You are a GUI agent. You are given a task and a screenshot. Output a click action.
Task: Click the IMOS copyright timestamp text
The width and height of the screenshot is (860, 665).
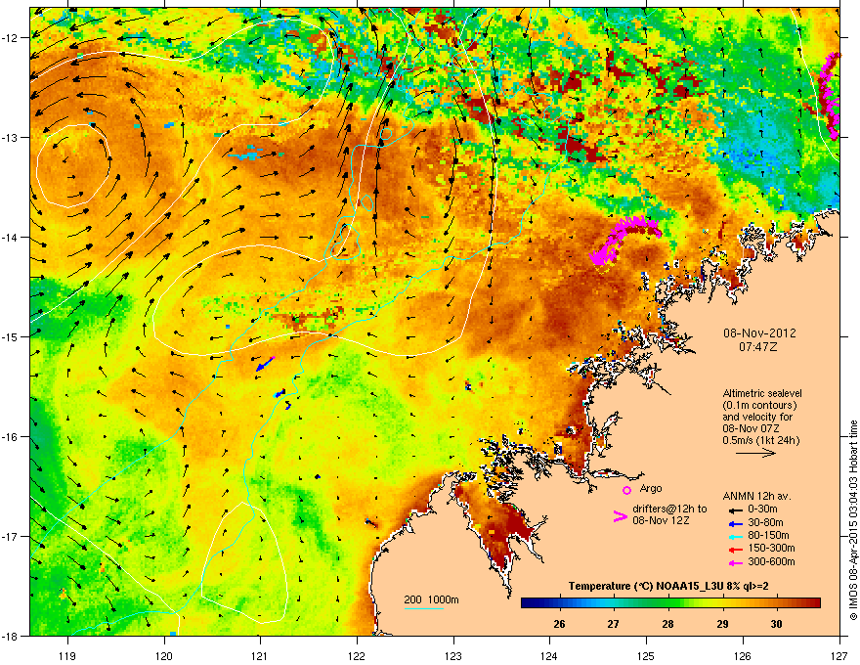853,520
